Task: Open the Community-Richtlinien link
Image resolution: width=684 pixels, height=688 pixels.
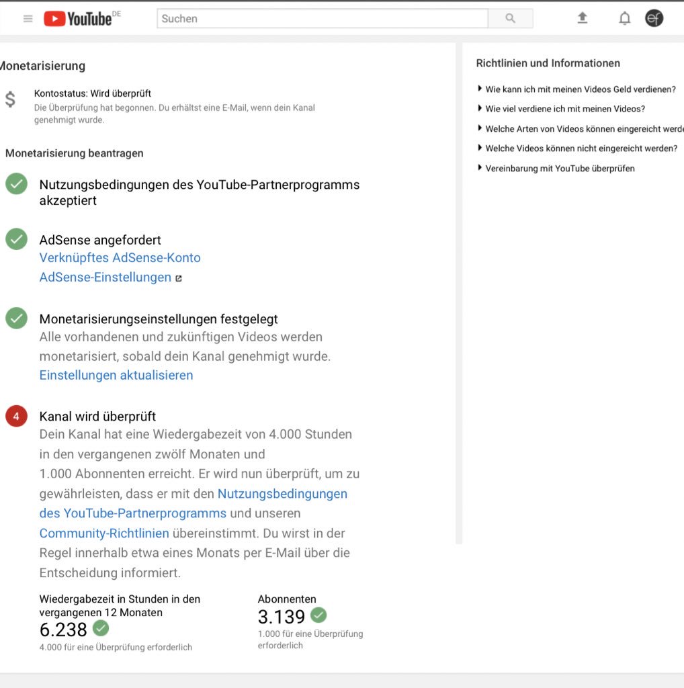Action: tap(104, 533)
